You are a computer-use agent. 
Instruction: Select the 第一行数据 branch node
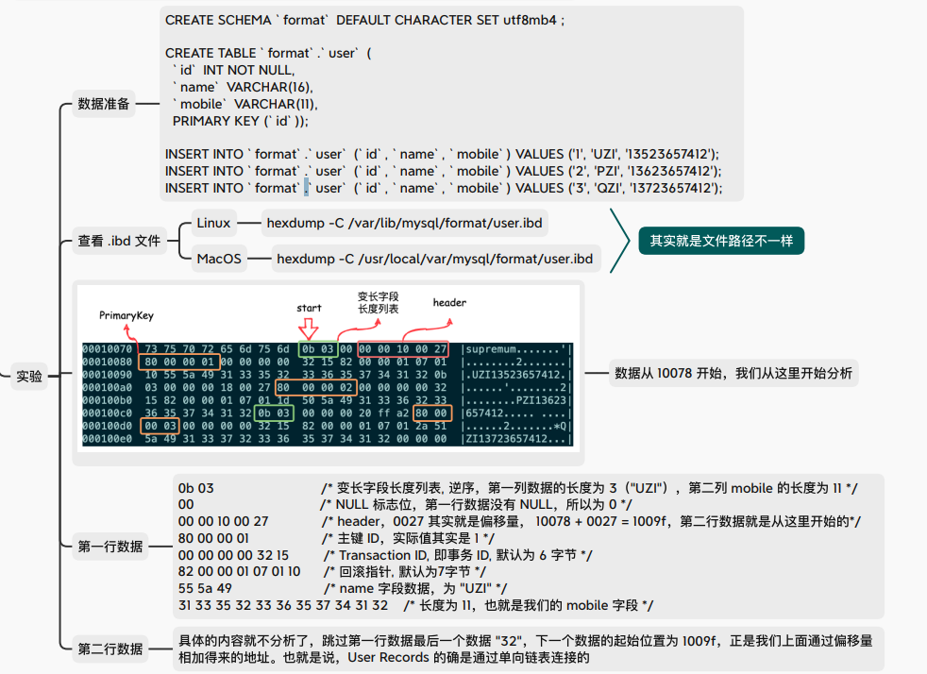tap(110, 546)
